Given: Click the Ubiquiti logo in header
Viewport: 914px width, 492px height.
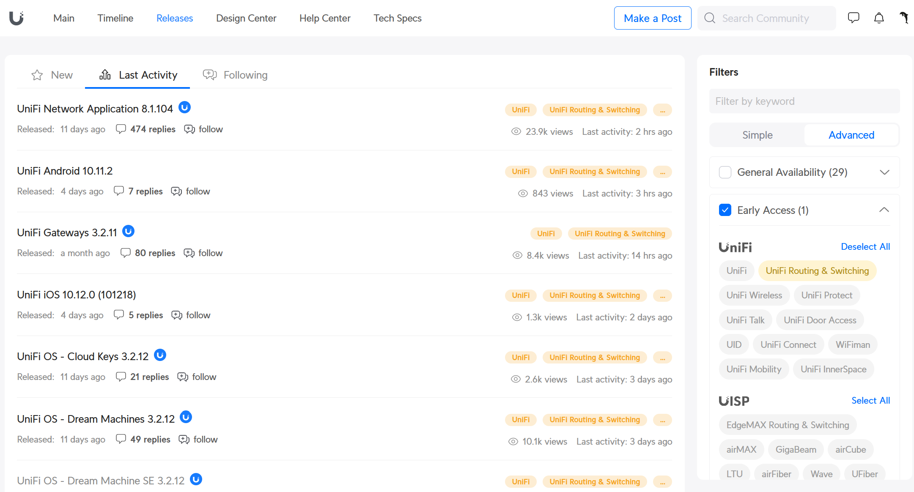Looking at the screenshot, I should point(16,18).
